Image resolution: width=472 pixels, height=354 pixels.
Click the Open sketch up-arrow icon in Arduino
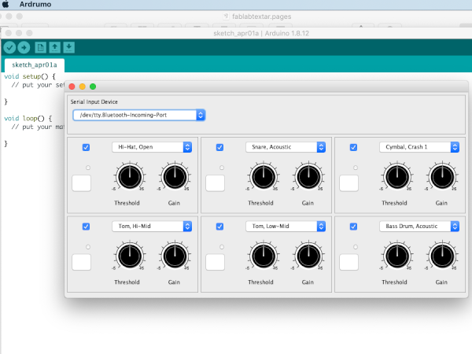click(54, 47)
